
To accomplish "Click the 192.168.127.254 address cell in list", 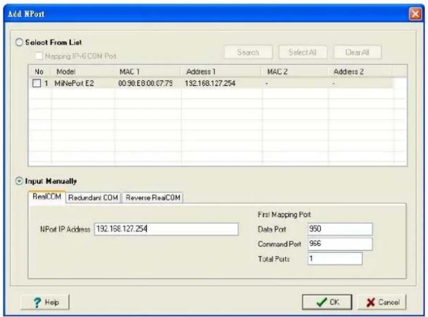I will [x=210, y=83].
